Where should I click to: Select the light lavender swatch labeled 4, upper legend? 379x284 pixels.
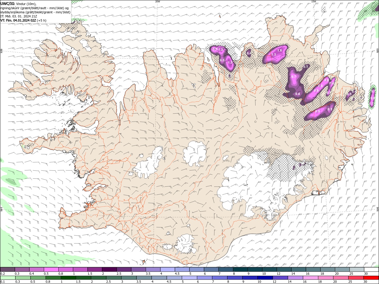168,269
